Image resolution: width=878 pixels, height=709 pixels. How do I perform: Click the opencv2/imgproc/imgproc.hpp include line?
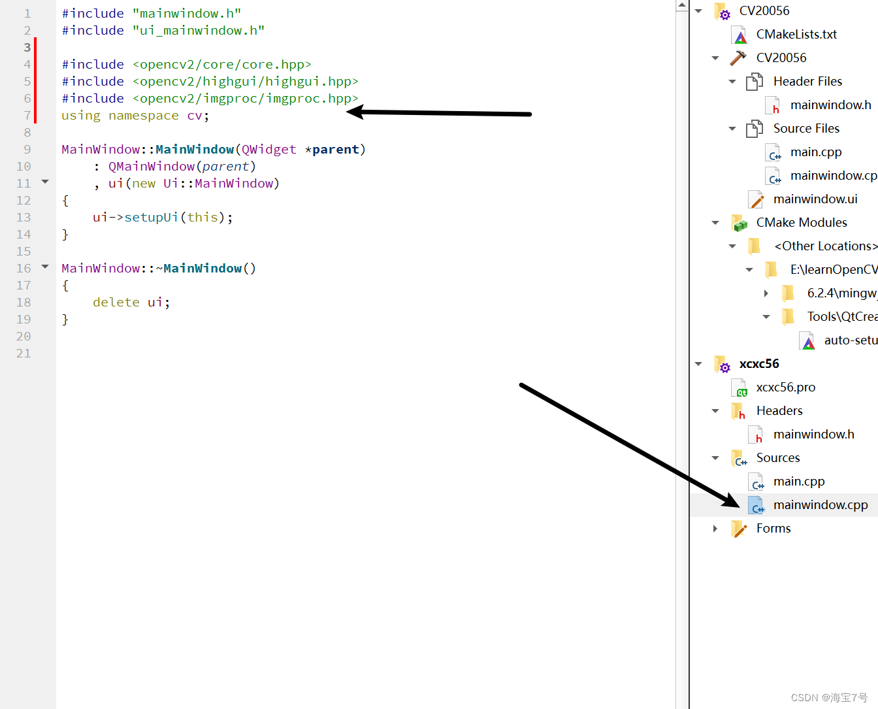(x=210, y=99)
